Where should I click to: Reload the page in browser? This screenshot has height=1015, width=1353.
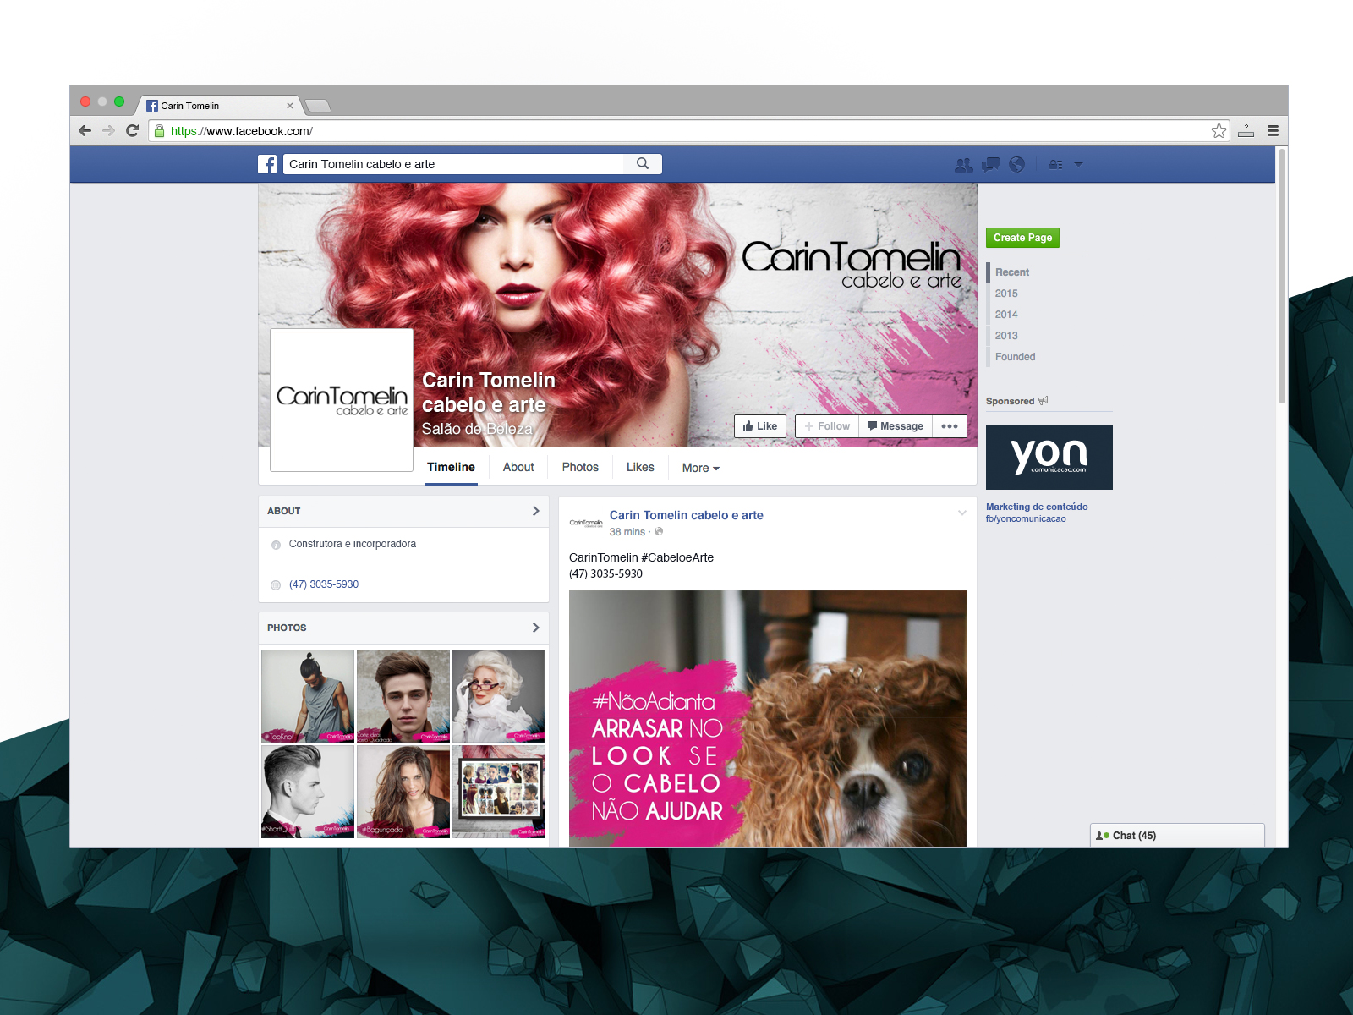(x=132, y=131)
